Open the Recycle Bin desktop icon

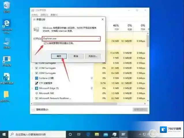7,7
